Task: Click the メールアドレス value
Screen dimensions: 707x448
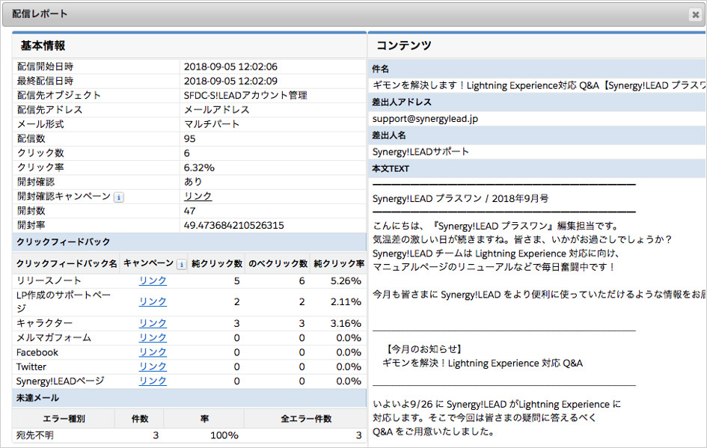Action: coord(216,110)
